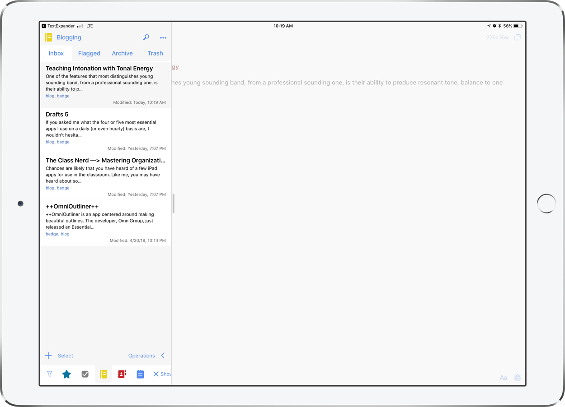The height and width of the screenshot is (407, 565).
Task: Tap badge tag under The Class Nerd draft
Action: 63,188
